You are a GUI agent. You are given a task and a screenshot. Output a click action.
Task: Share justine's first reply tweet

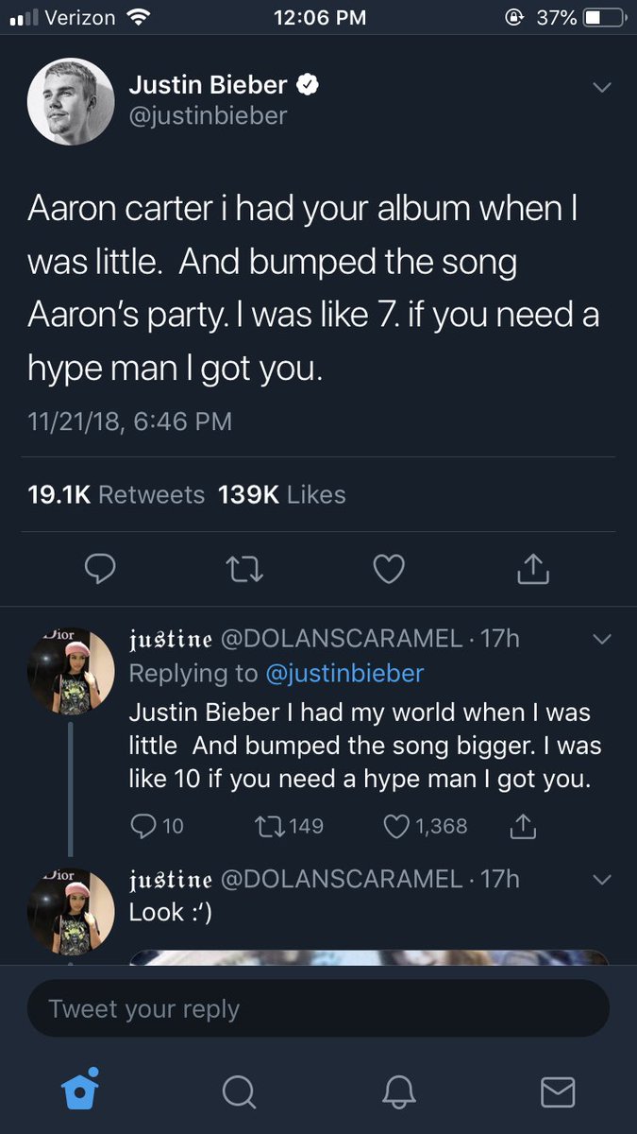coord(523,826)
